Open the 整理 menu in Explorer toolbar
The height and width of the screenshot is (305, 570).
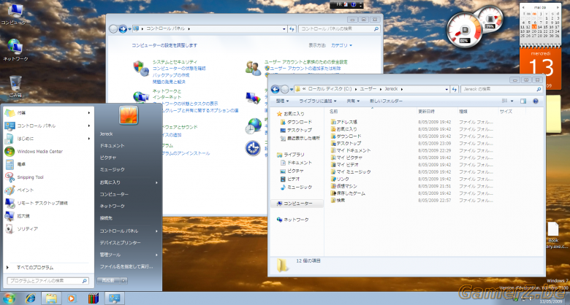(x=283, y=101)
